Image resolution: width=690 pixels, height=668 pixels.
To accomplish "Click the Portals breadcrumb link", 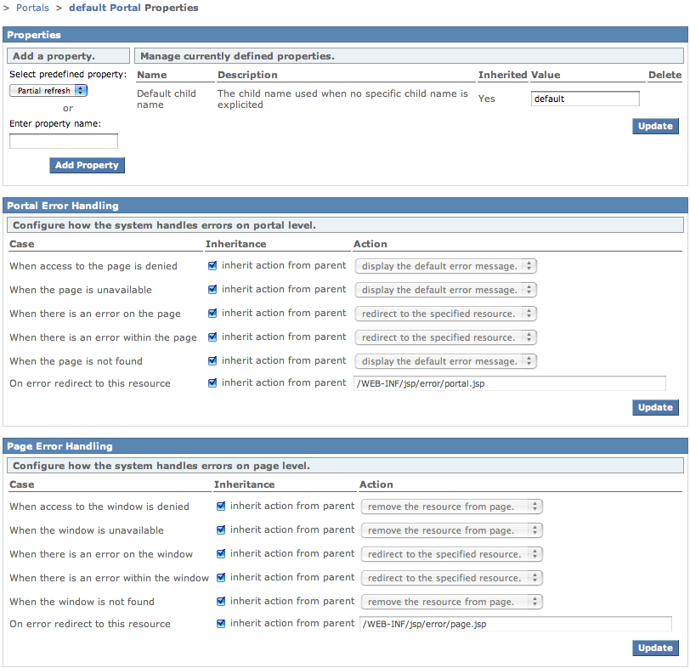I will [x=32, y=8].
